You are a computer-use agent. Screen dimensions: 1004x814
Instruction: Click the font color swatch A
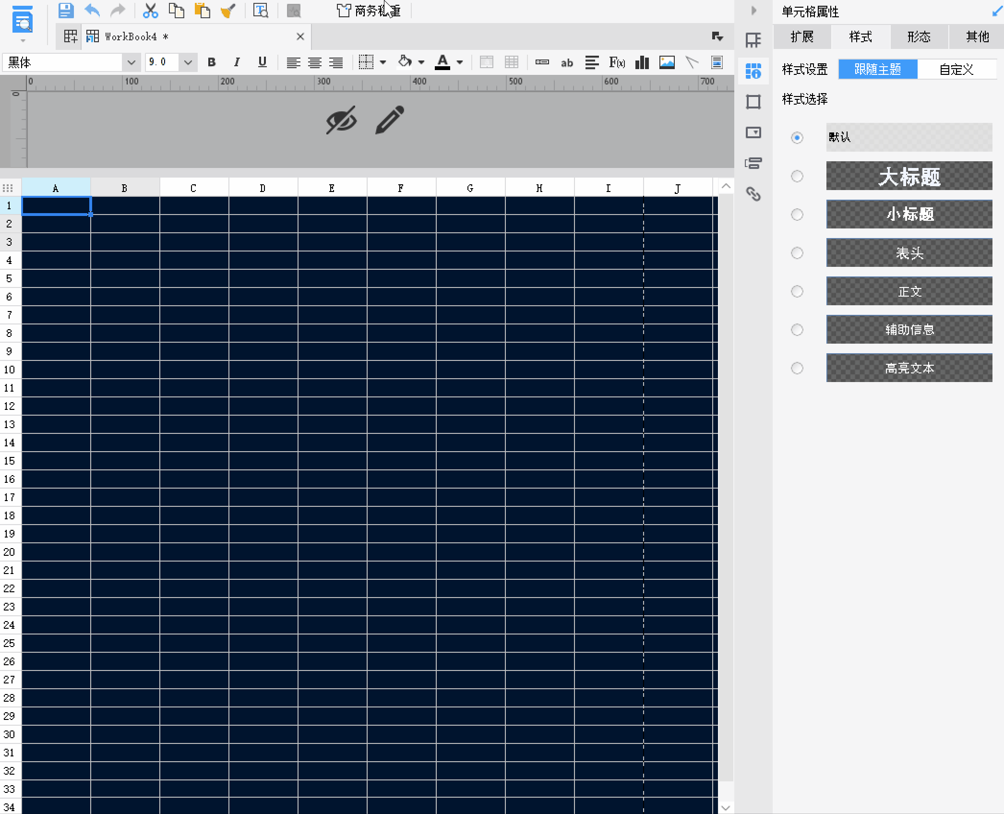point(442,62)
